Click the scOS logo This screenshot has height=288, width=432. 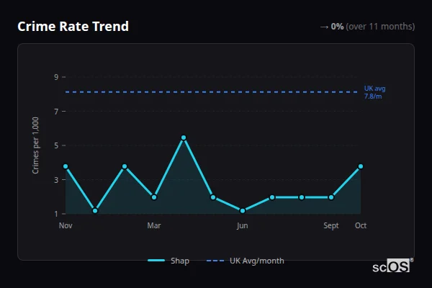392,266
